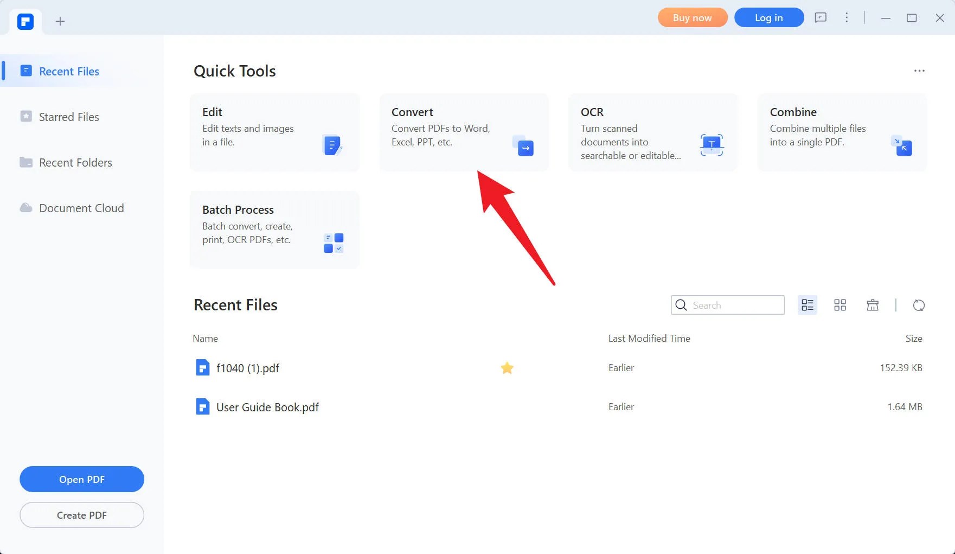Click the PDFelement home logo icon
This screenshot has height=554, width=955.
coord(24,21)
